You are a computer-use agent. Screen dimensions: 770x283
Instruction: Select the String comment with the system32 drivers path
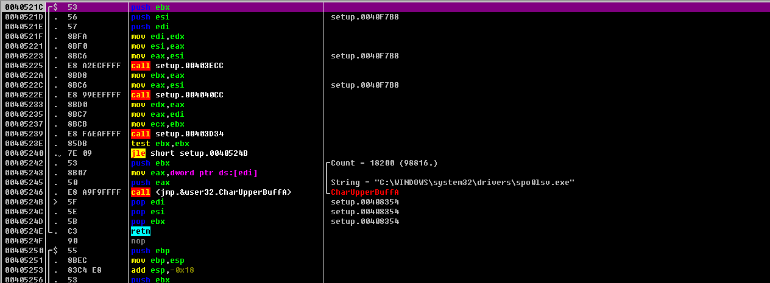[453, 183]
